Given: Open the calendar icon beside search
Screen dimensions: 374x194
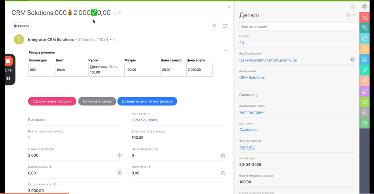Looking at the screenshot, I should pyautogui.click(x=225, y=26).
